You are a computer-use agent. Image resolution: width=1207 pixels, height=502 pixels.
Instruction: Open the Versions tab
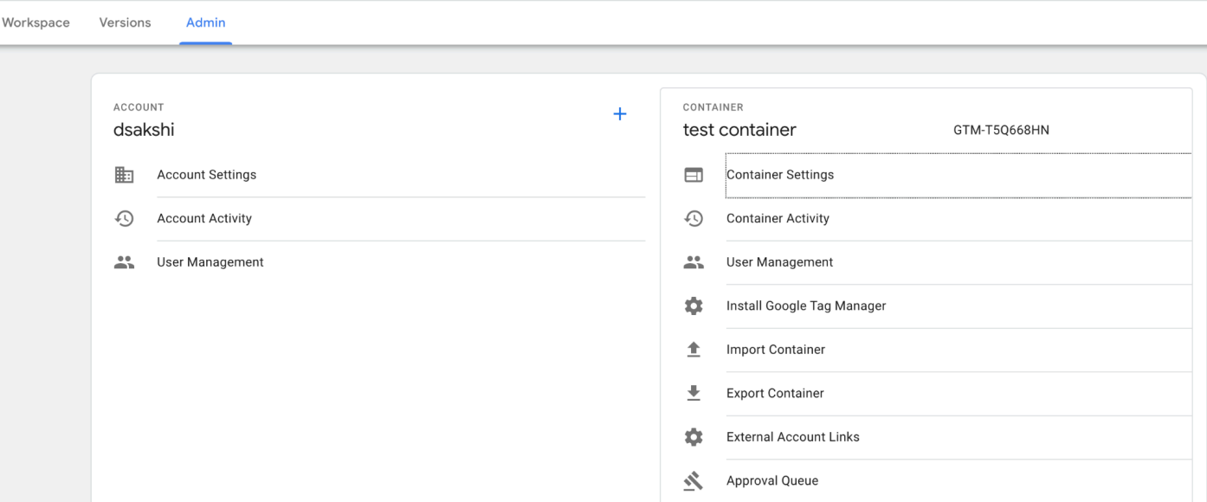pyautogui.click(x=125, y=23)
